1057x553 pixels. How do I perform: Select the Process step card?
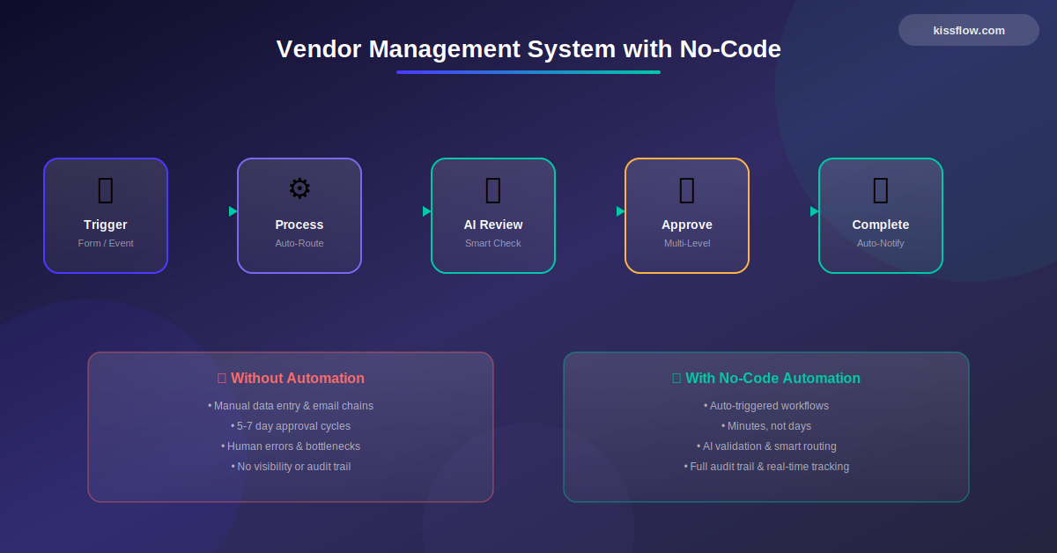pos(299,216)
